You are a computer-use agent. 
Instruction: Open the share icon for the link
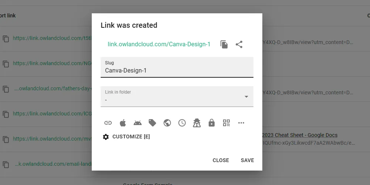[239, 44]
